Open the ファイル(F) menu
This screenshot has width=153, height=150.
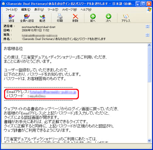11,10
